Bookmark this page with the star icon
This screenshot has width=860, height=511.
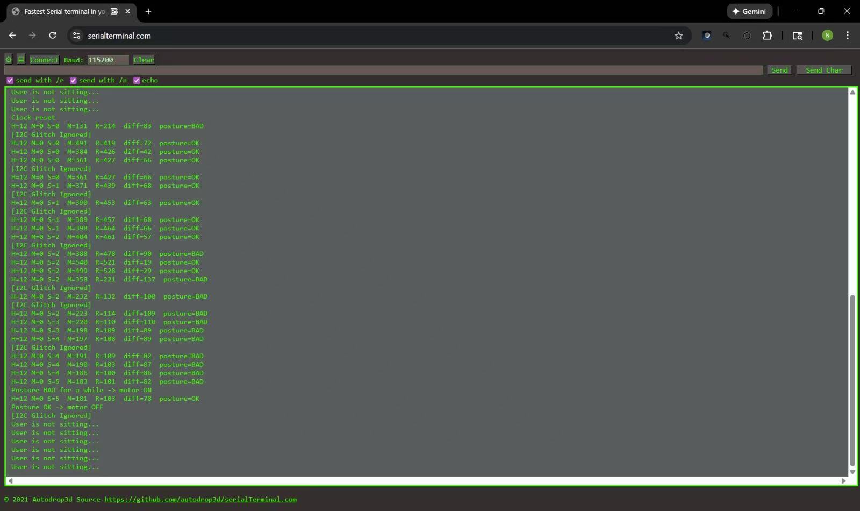coord(678,36)
